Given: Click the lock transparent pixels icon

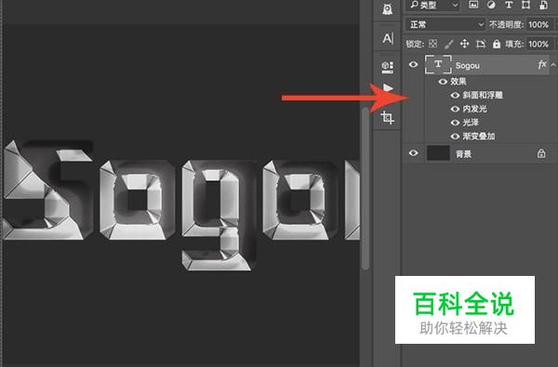Looking at the screenshot, I should (432, 44).
